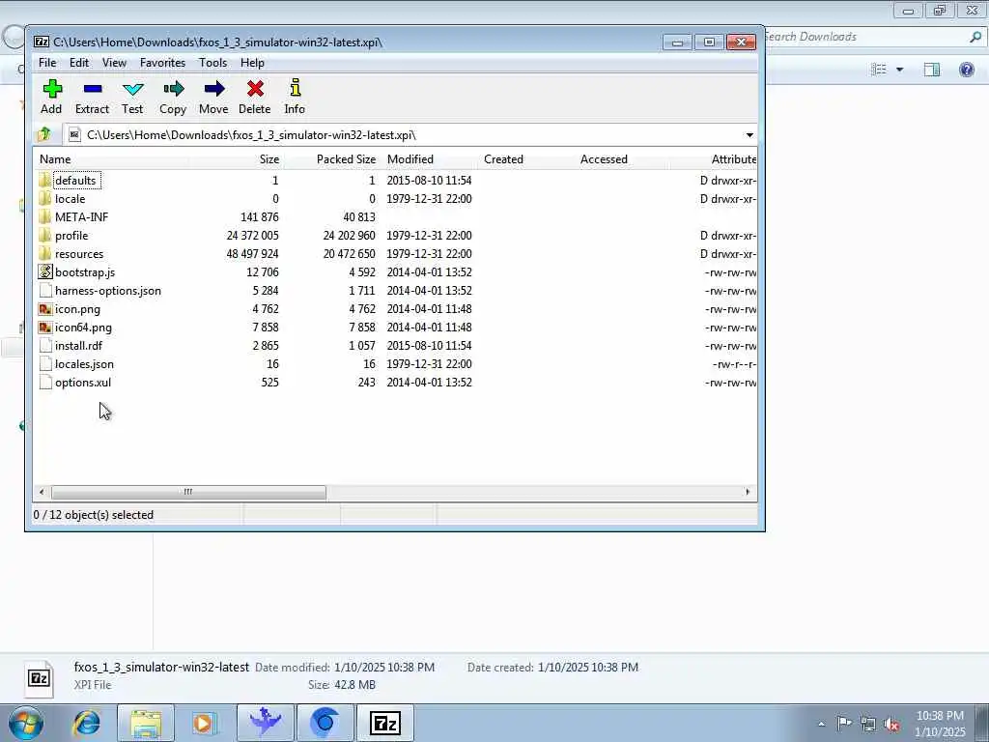Sort by the Name column header
The width and height of the screenshot is (989, 742).
110,159
